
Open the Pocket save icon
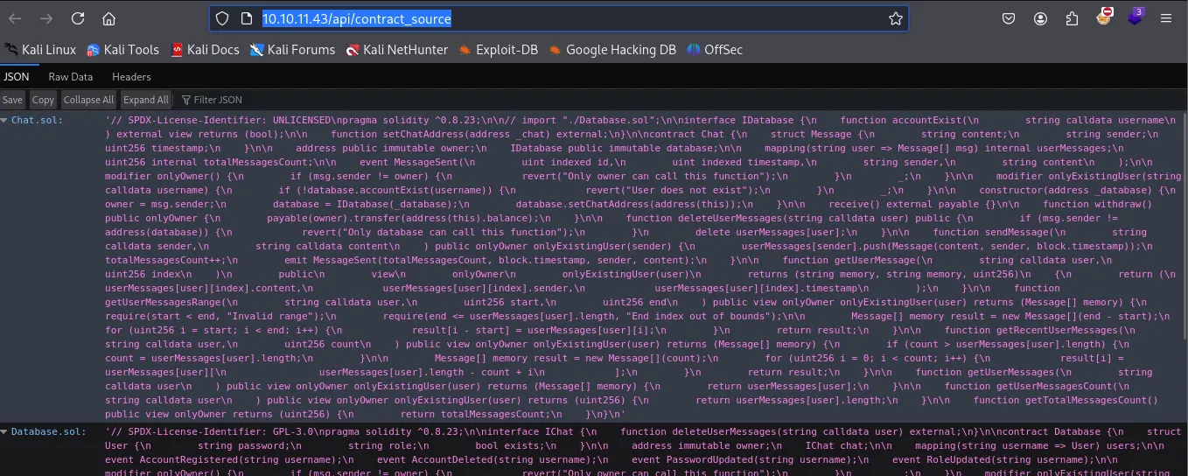coord(1009,18)
